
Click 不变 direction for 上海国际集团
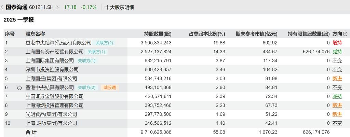(337, 61)
